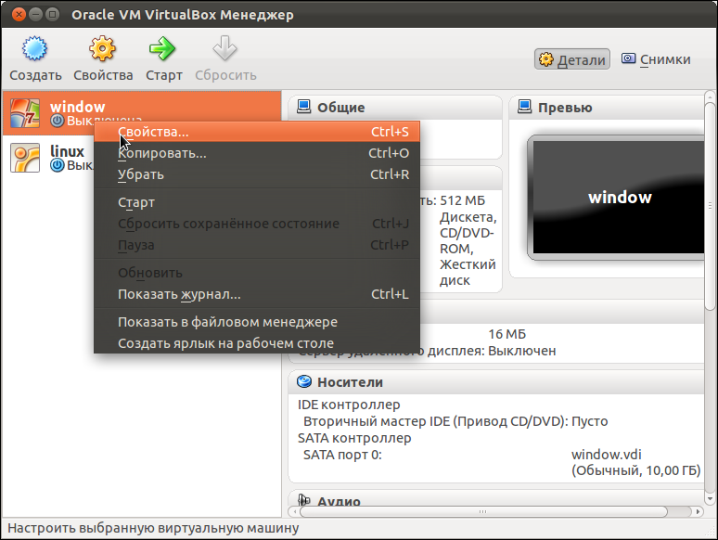Click the SATA контроллер text
Screen dimensions: 718x540
click(354, 438)
